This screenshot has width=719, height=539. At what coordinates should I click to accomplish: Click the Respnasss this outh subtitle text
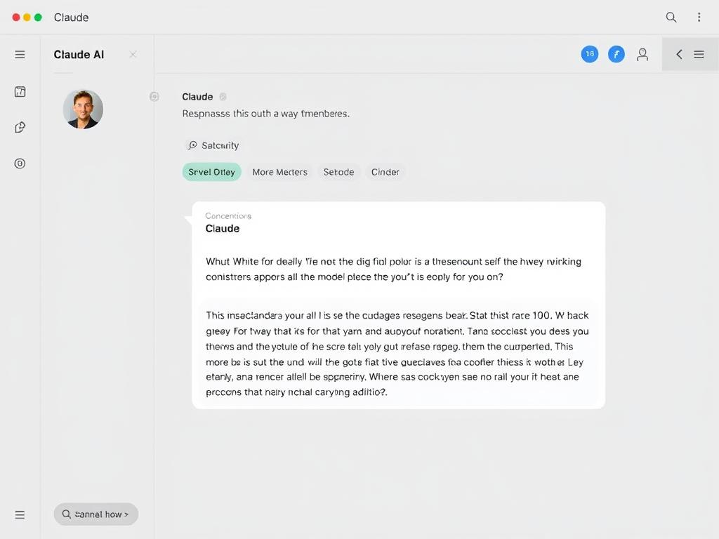(265, 114)
